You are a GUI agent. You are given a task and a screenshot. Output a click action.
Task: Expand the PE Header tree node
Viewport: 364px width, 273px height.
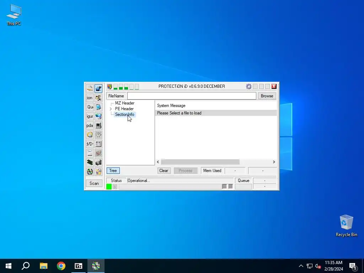coord(111,109)
